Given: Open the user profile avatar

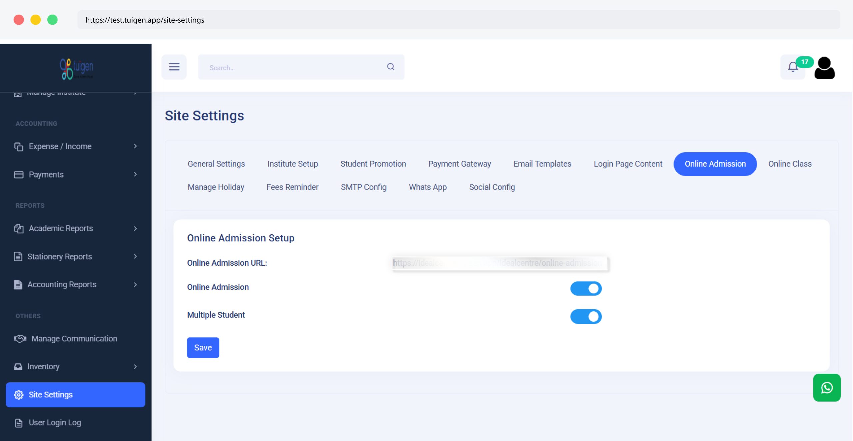Looking at the screenshot, I should 824,68.
